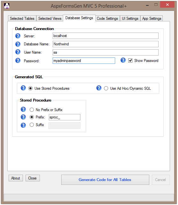Uncheck the Show Password checkbox

coord(130,61)
